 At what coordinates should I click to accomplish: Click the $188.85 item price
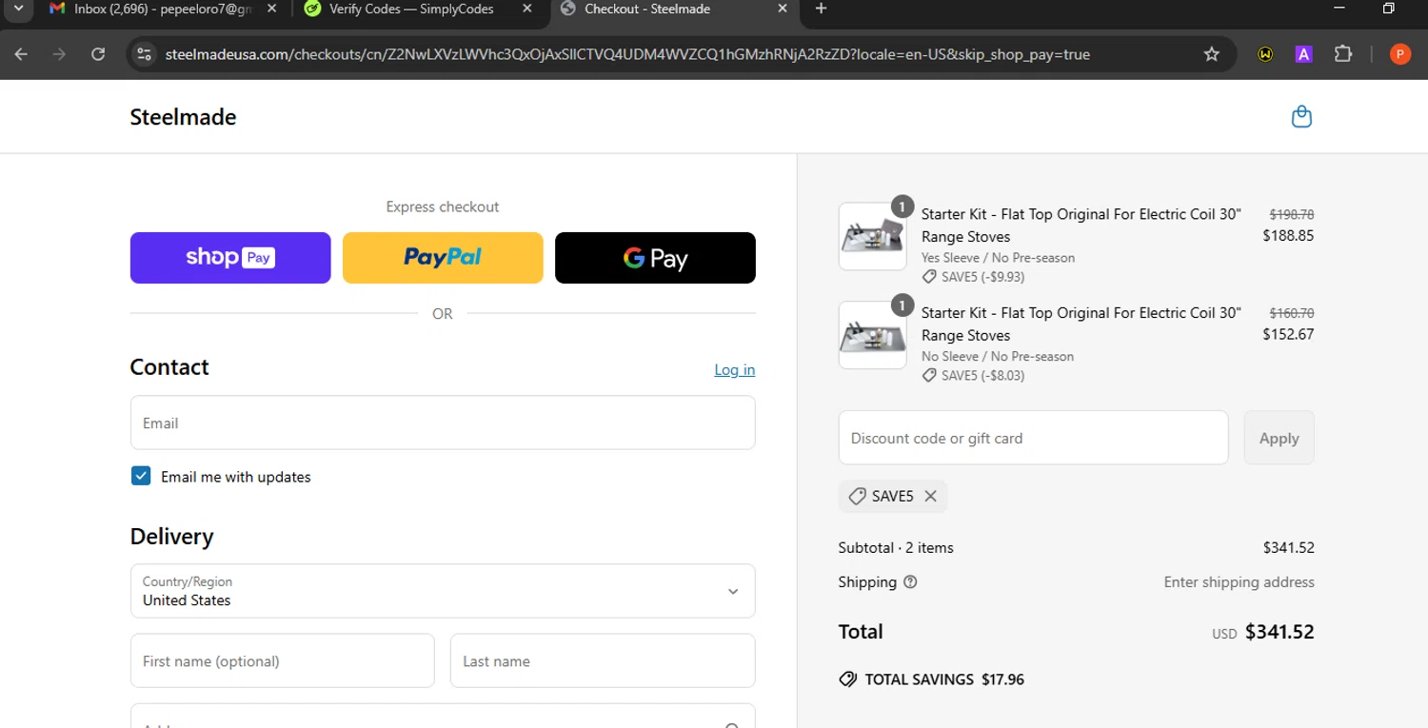(x=1288, y=235)
